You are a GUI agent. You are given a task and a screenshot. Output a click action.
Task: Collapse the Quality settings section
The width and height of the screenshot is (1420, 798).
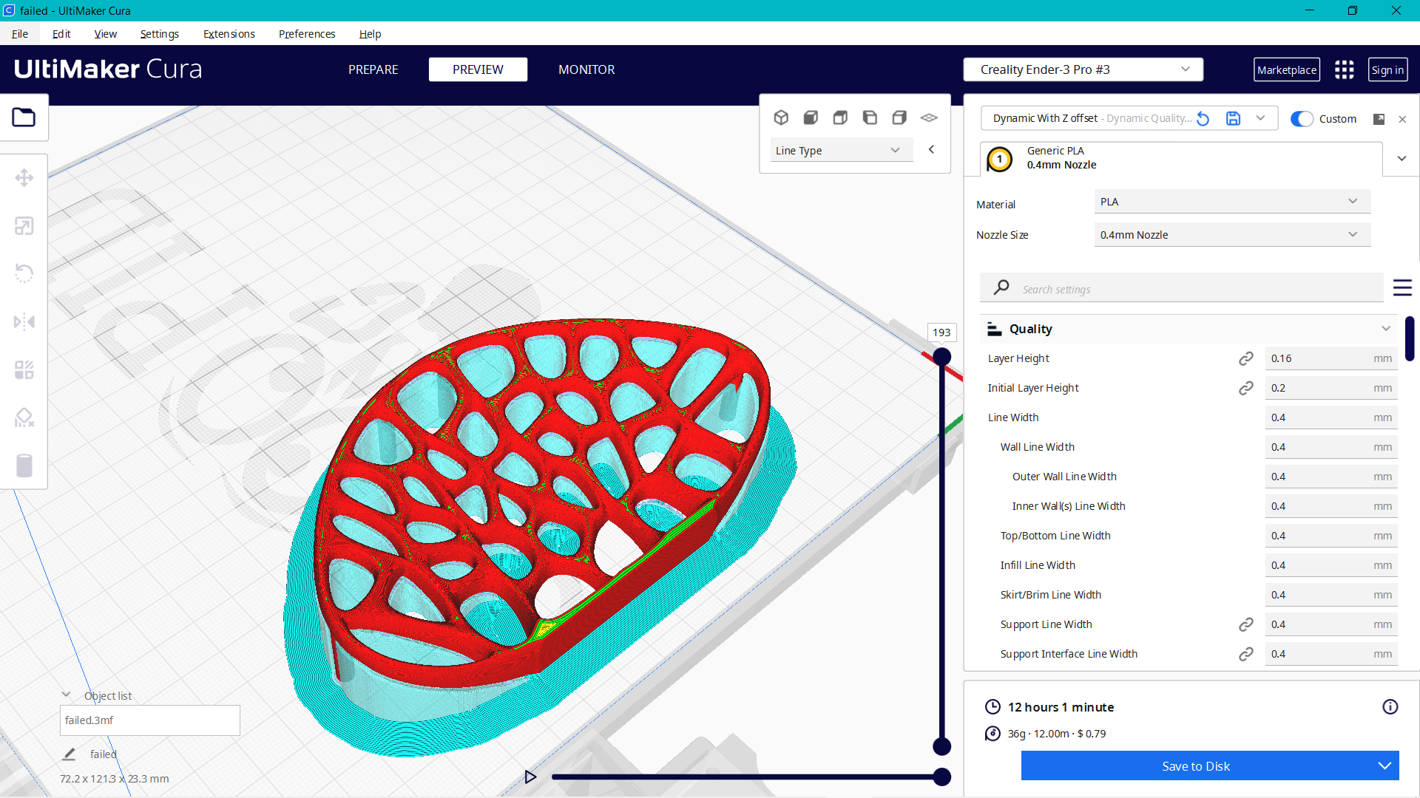pos(1386,328)
